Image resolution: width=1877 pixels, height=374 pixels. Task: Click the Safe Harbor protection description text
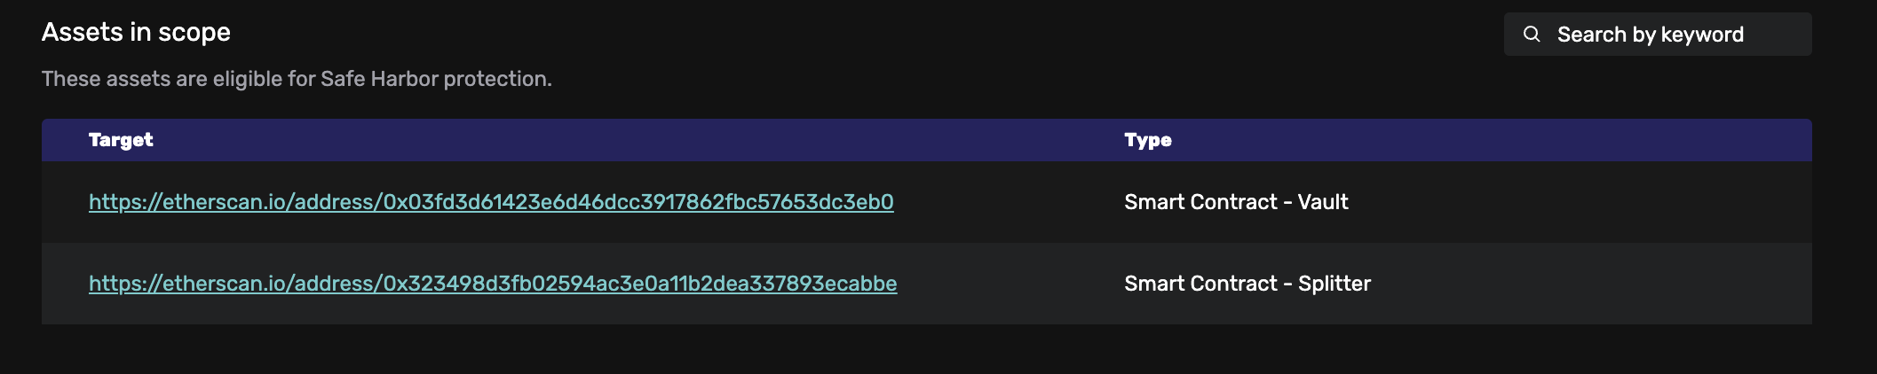[x=297, y=79]
